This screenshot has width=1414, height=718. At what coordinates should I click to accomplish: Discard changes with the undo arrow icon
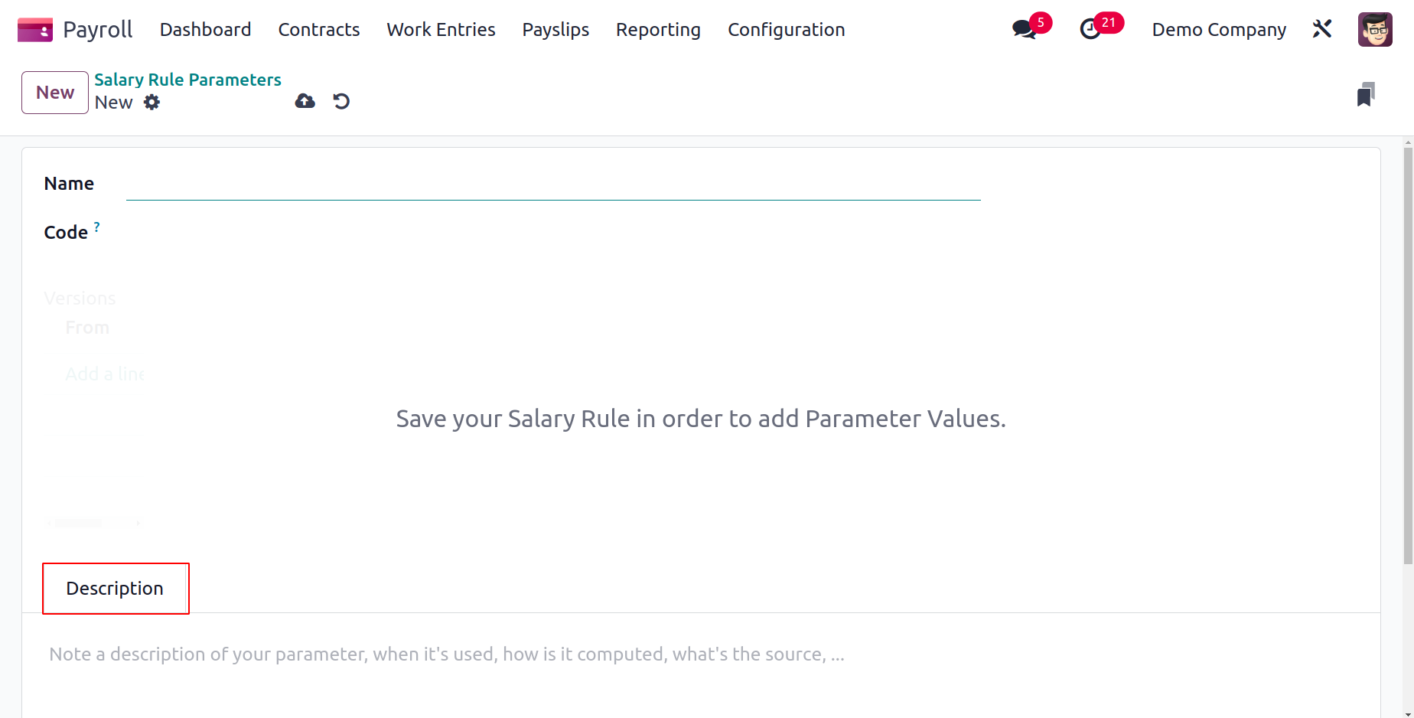341,101
